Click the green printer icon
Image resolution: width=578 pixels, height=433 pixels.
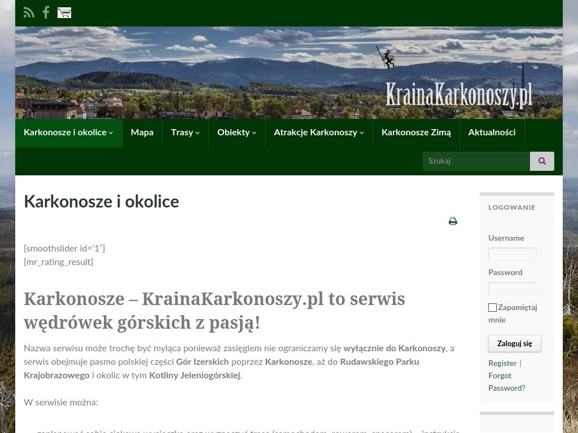point(453,221)
